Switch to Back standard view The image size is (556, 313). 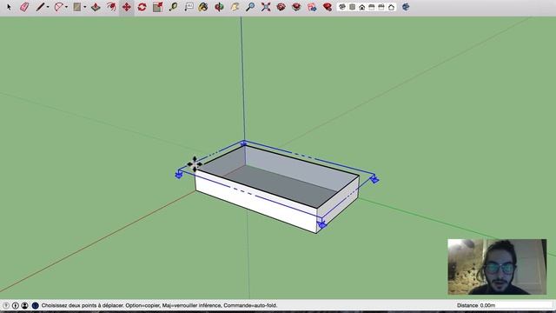[x=381, y=7]
